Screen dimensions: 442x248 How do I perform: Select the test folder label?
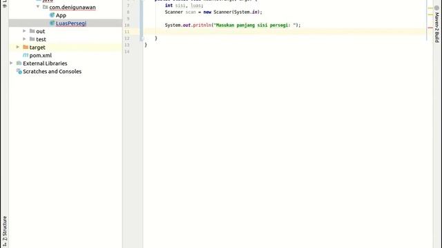click(x=41, y=39)
